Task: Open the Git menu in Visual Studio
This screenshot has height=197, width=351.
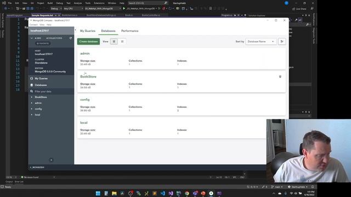Action: pyautogui.click(x=32, y=3)
